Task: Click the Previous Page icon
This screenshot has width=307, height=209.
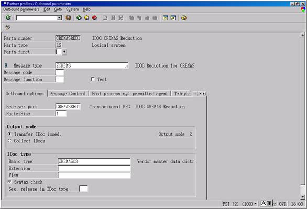Action: pyautogui.click(x=139, y=18)
